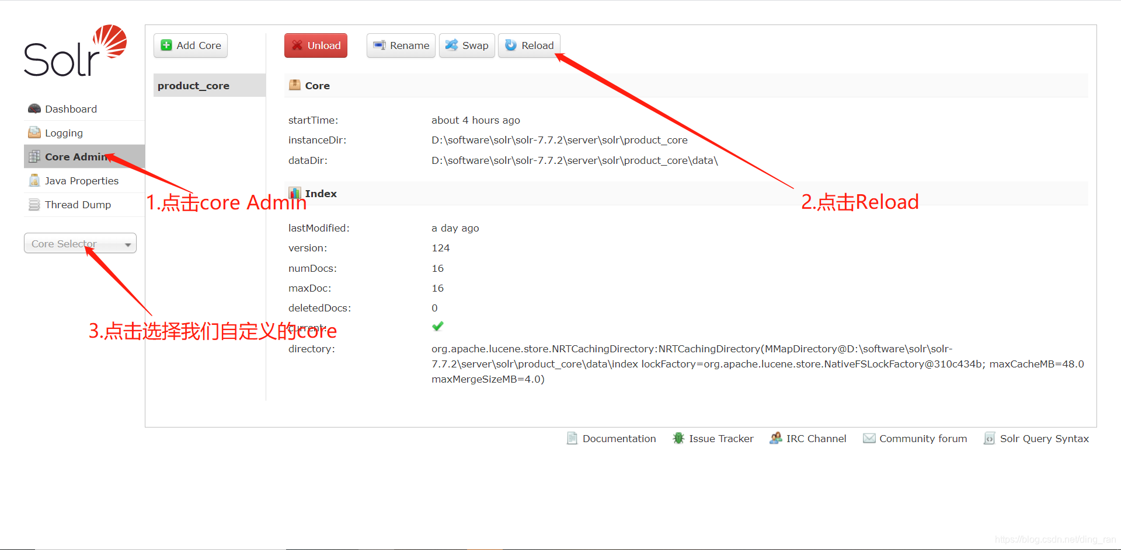The image size is (1121, 550).
Task: Click the instanceDir path value
Action: 559,140
